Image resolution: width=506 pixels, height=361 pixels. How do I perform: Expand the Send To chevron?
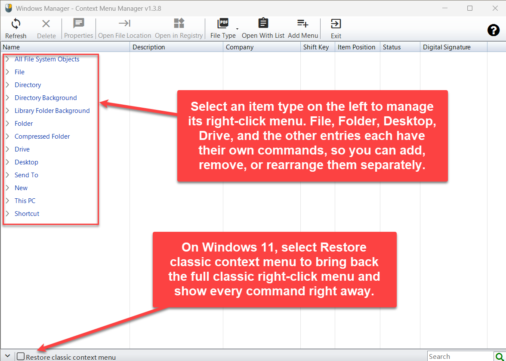click(x=7, y=175)
